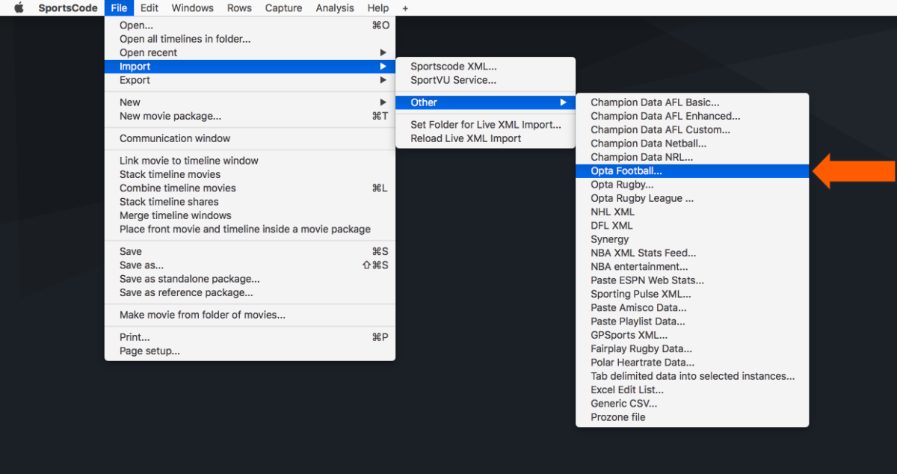This screenshot has height=474, width=897.
Task: Select NBA entertainment... import
Action: pyautogui.click(x=692, y=267)
